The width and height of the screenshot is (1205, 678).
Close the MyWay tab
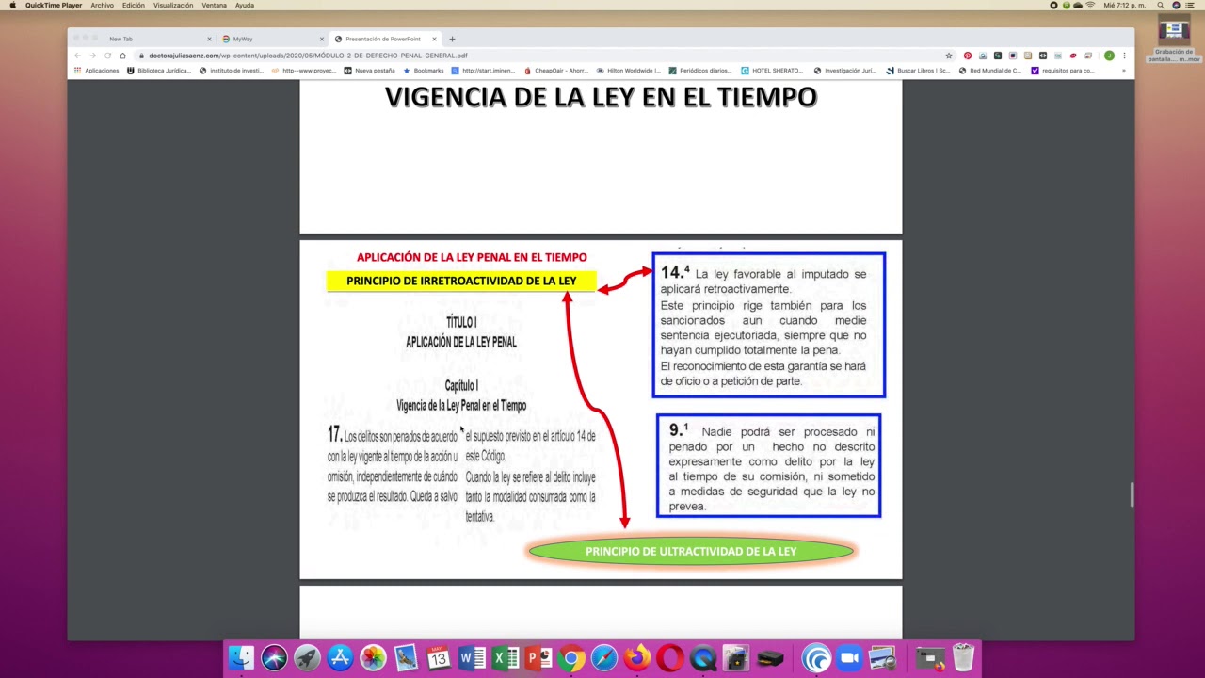[321, 39]
